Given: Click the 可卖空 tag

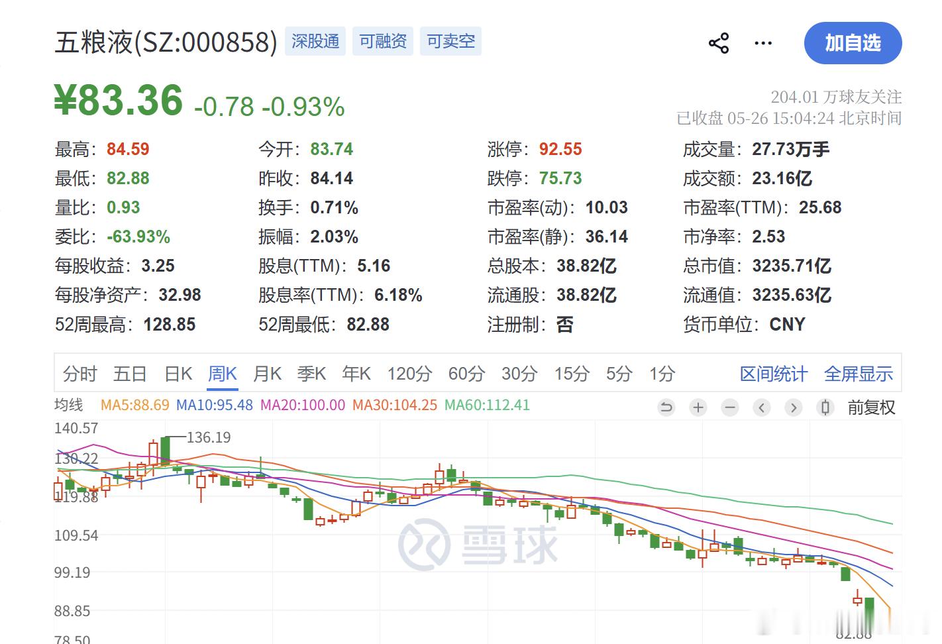Looking at the screenshot, I should click(450, 41).
